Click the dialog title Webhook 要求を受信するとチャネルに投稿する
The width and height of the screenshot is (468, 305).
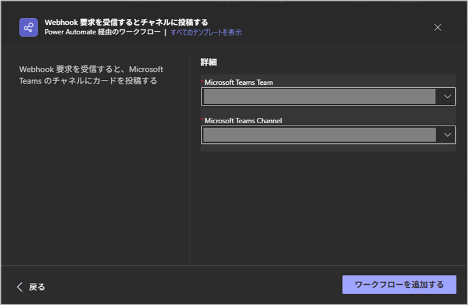click(126, 23)
